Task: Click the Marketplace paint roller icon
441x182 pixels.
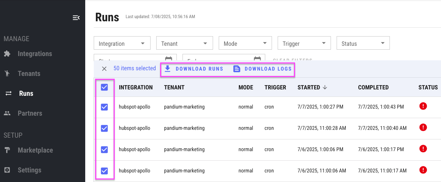Action: (7, 150)
